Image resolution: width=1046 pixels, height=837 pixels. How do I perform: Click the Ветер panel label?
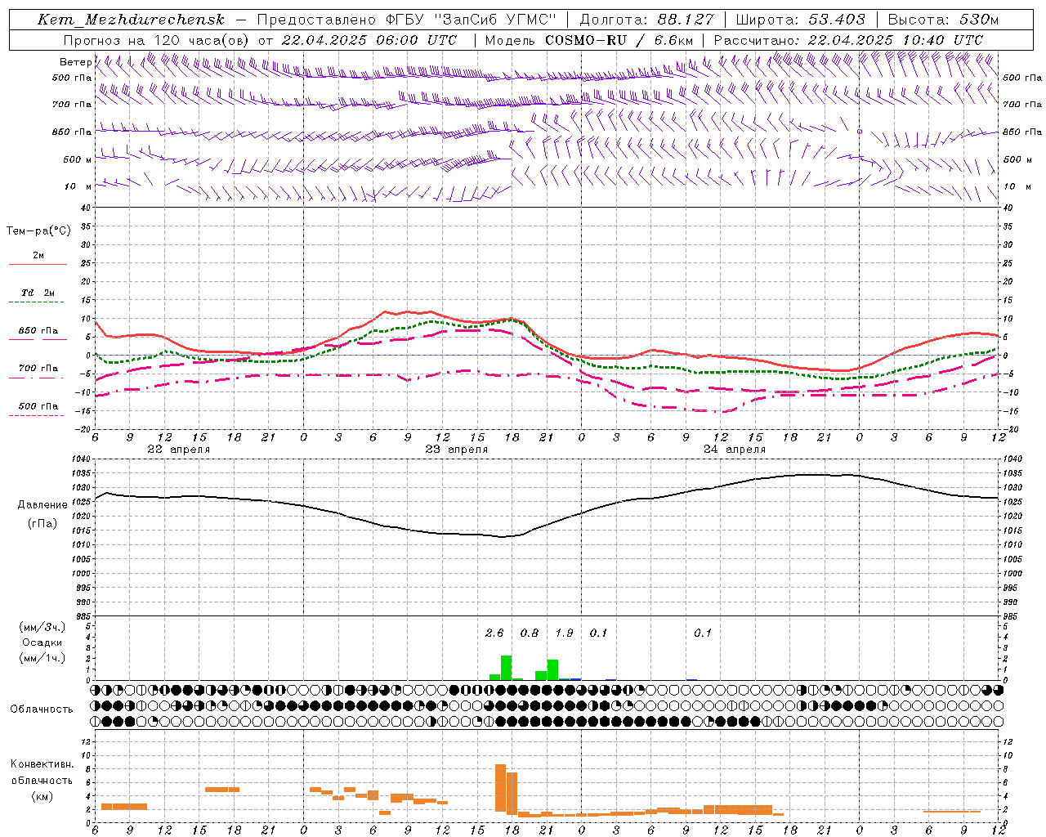pos(75,62)
